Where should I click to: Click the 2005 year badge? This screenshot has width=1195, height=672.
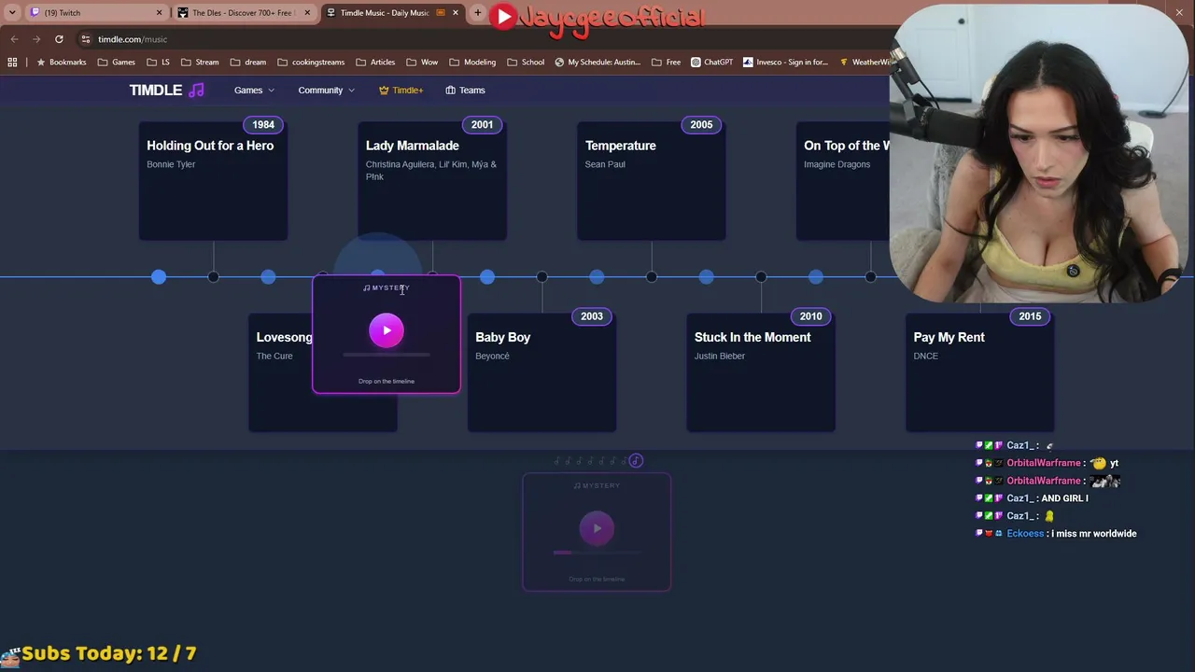pos(701,124)
